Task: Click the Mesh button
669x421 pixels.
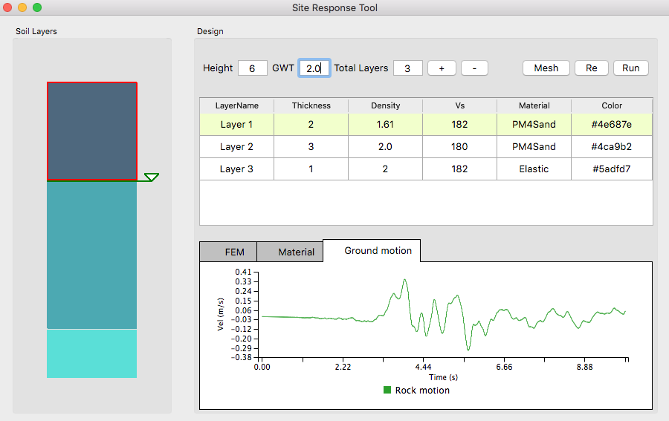Action: point(546,68)
